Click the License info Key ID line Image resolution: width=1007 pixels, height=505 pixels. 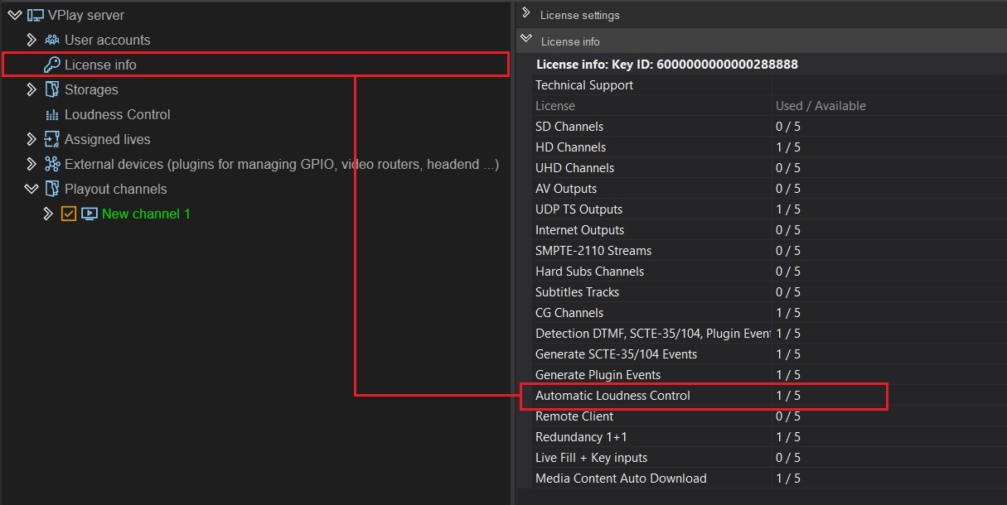click(667, 64)
